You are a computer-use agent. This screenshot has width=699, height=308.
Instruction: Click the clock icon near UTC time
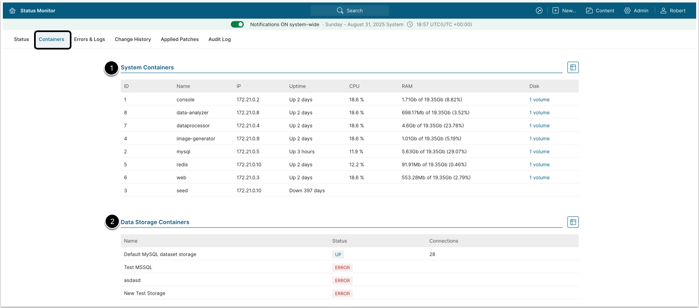pos(410,24)
